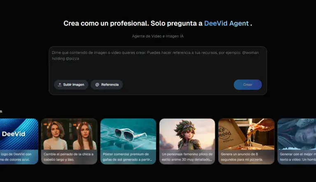Image resolution: width=316 pixels, height=182 pixels.
Task: Focus the prompt text input area
Action: click(x=158, y=62)
